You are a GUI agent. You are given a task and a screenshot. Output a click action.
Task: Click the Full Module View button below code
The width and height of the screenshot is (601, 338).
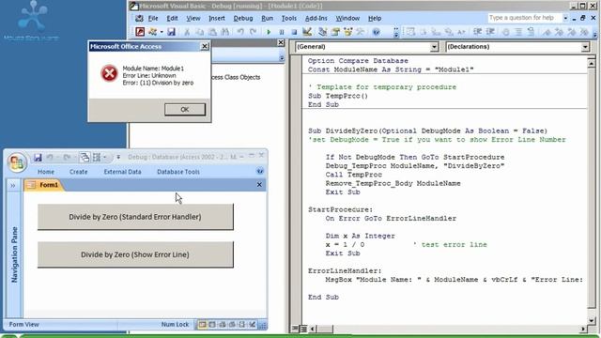click(302, 329)
